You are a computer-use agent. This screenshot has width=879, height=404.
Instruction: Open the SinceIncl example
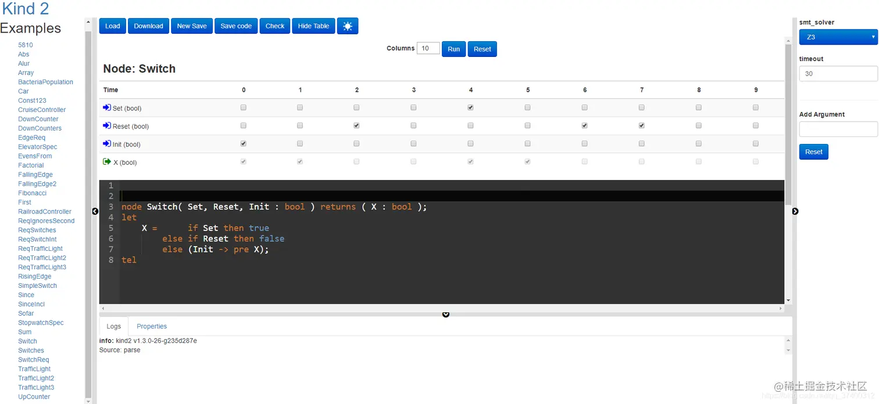[31, 304]
